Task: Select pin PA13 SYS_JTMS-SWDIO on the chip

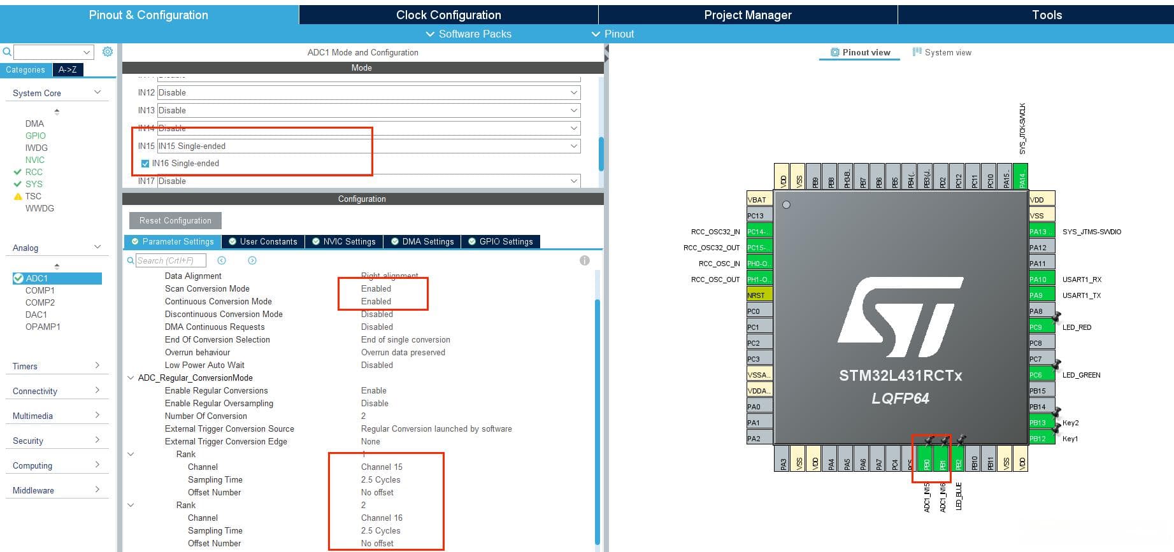Action: pyautogui.click(x=1042, y=231)
